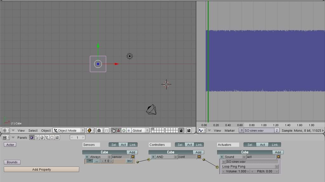Select the translate manipulator hand icon
Viewport: 325px width, 182px height.
pos(113,130)
